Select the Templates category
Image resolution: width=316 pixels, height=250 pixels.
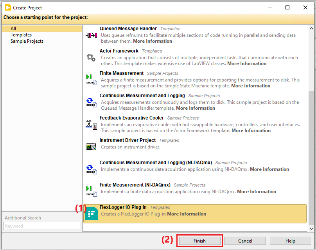tap(21, 35)
